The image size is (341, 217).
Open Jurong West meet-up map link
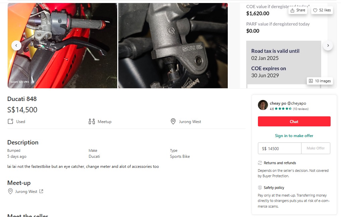tap(26, 192)
